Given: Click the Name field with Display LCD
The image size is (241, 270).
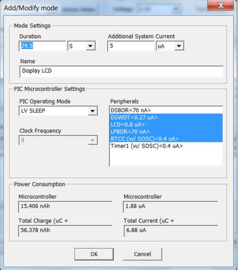Looking at the screenshot, I should pos(121,71).
